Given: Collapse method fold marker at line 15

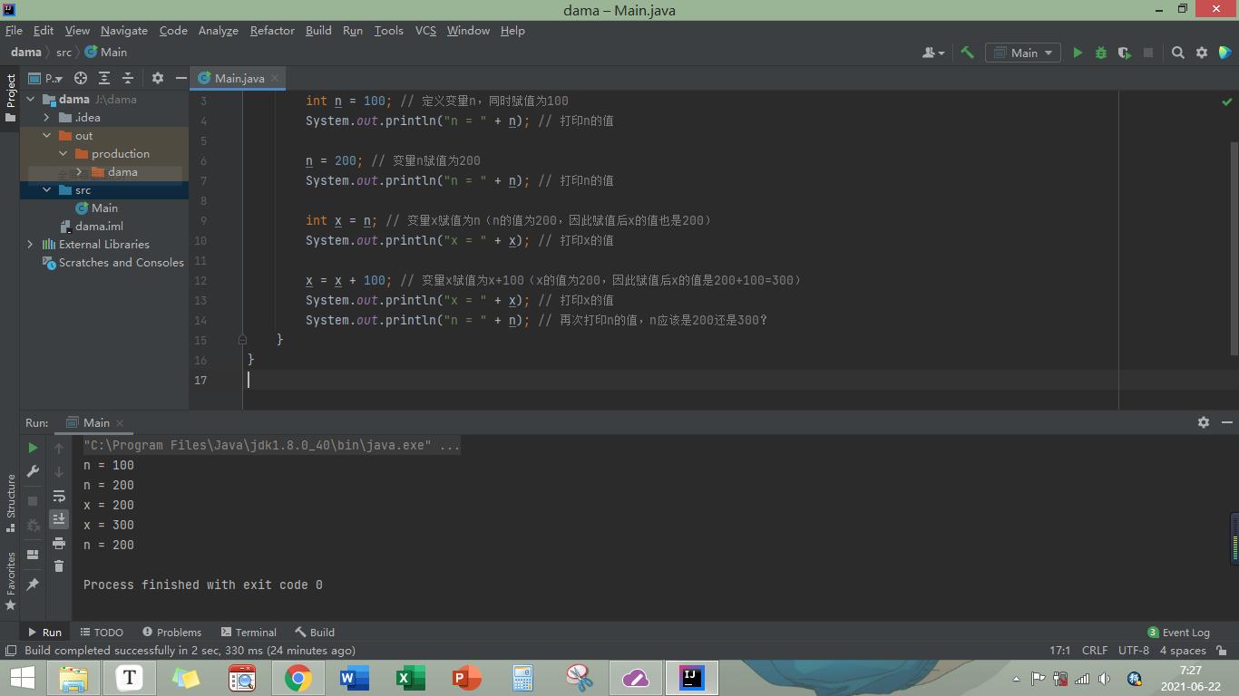Looking at the screenshot, I should 242,340.
